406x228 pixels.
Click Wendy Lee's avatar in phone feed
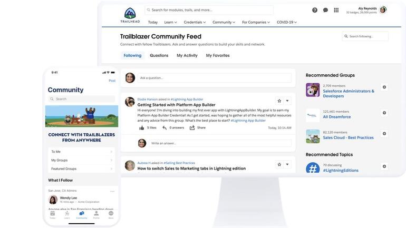(53, 200)
